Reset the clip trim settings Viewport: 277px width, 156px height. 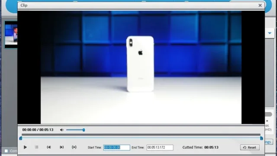[250, 147]
